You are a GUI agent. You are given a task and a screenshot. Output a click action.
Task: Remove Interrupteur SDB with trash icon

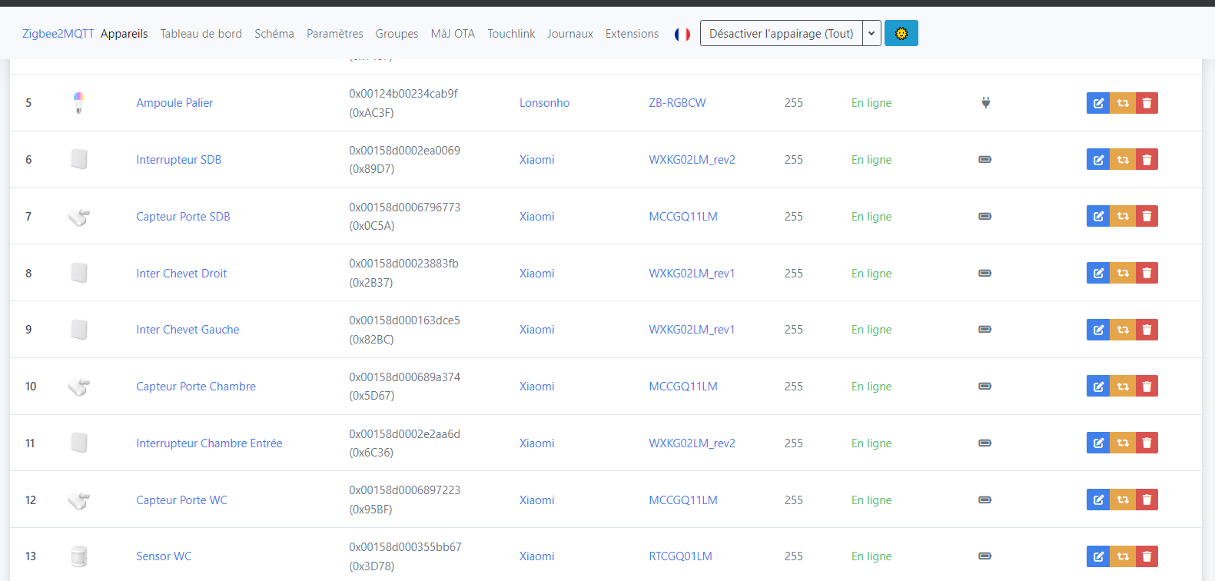tap(1147, 160)
